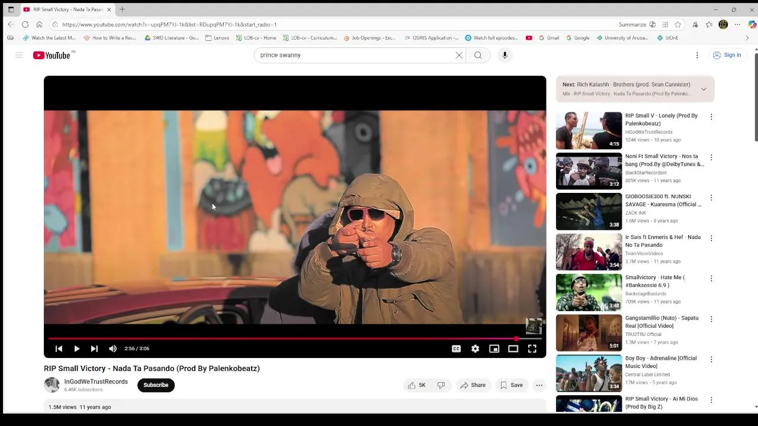Toggle closed captions on the player

(x=456, y=348)
